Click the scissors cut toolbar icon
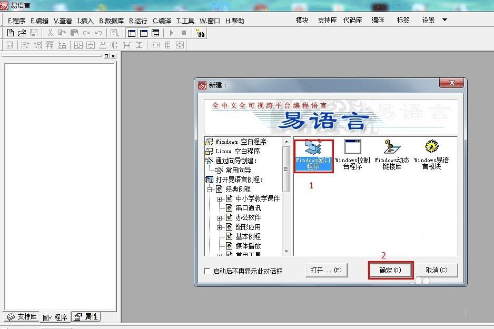Screen dimensions: 494x329 50,33
